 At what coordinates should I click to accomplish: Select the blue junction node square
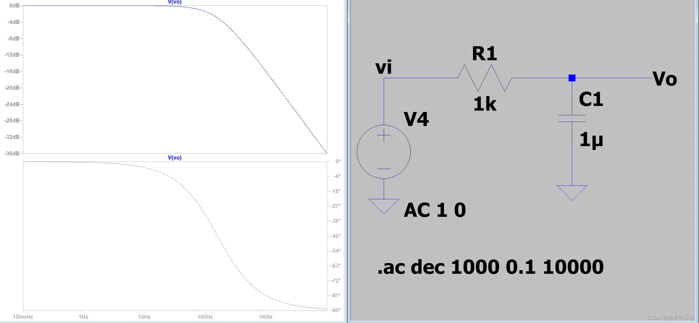tap(572, 78)
